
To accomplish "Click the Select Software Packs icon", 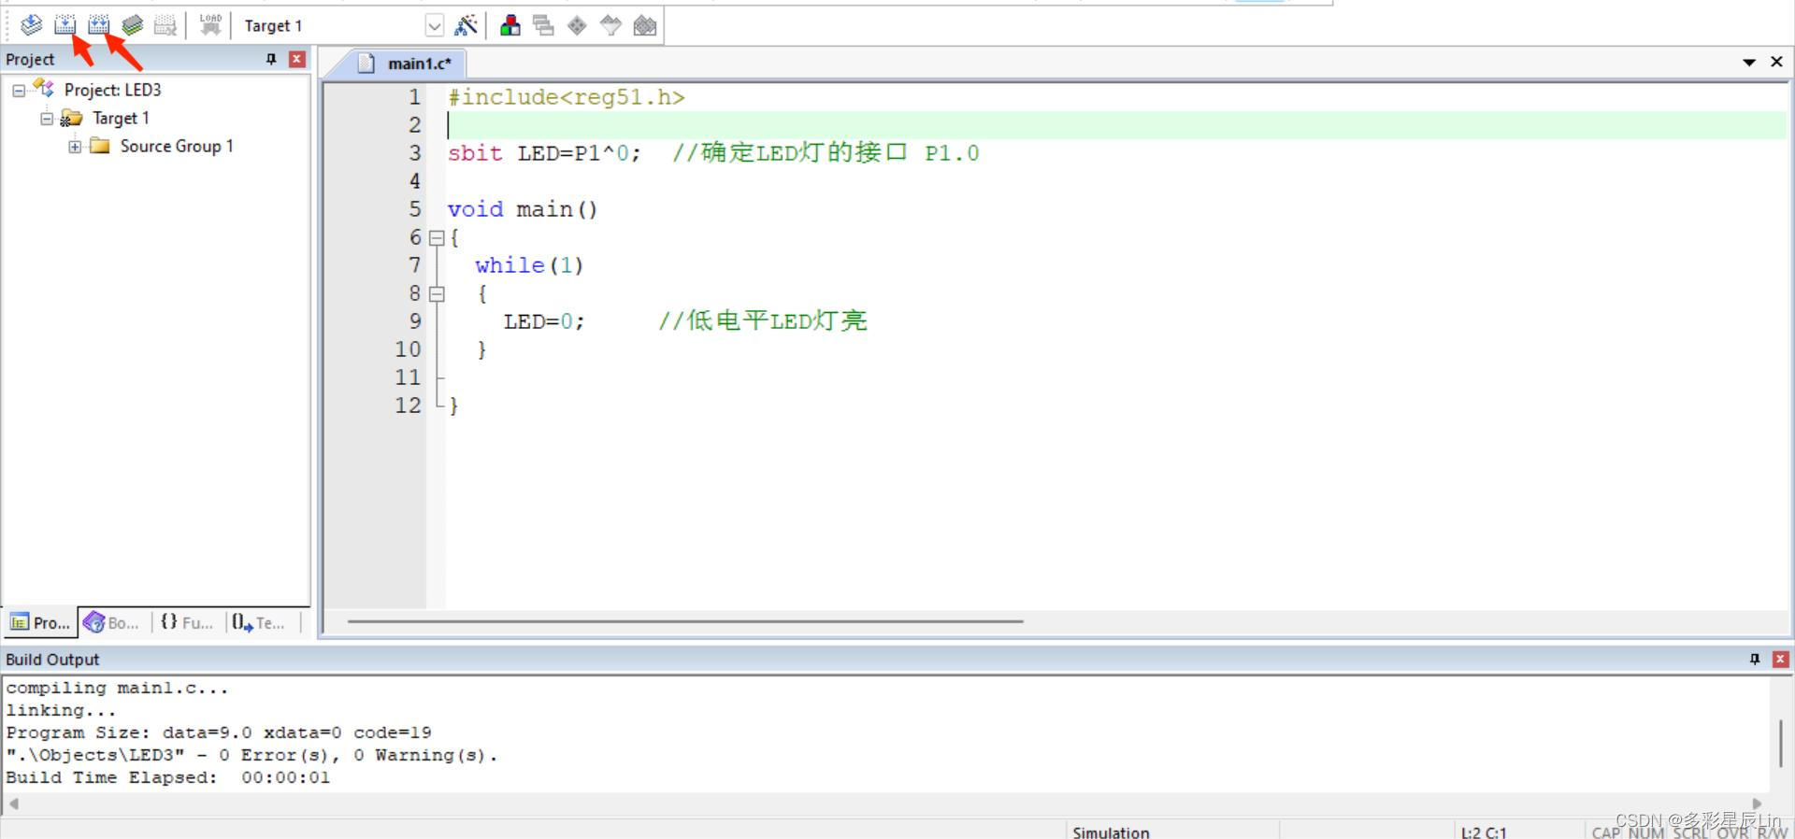I will [610, 25].
